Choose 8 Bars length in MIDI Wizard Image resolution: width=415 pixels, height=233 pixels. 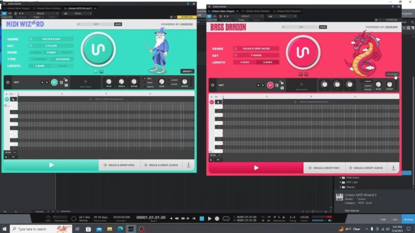63,66
